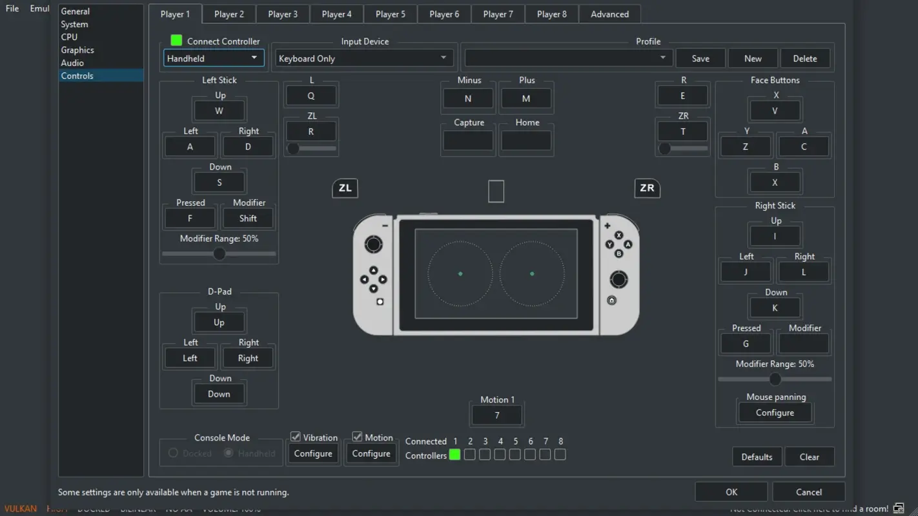Open the Handheld controller type dropdown
918x516 pixels.
[213, 57]
